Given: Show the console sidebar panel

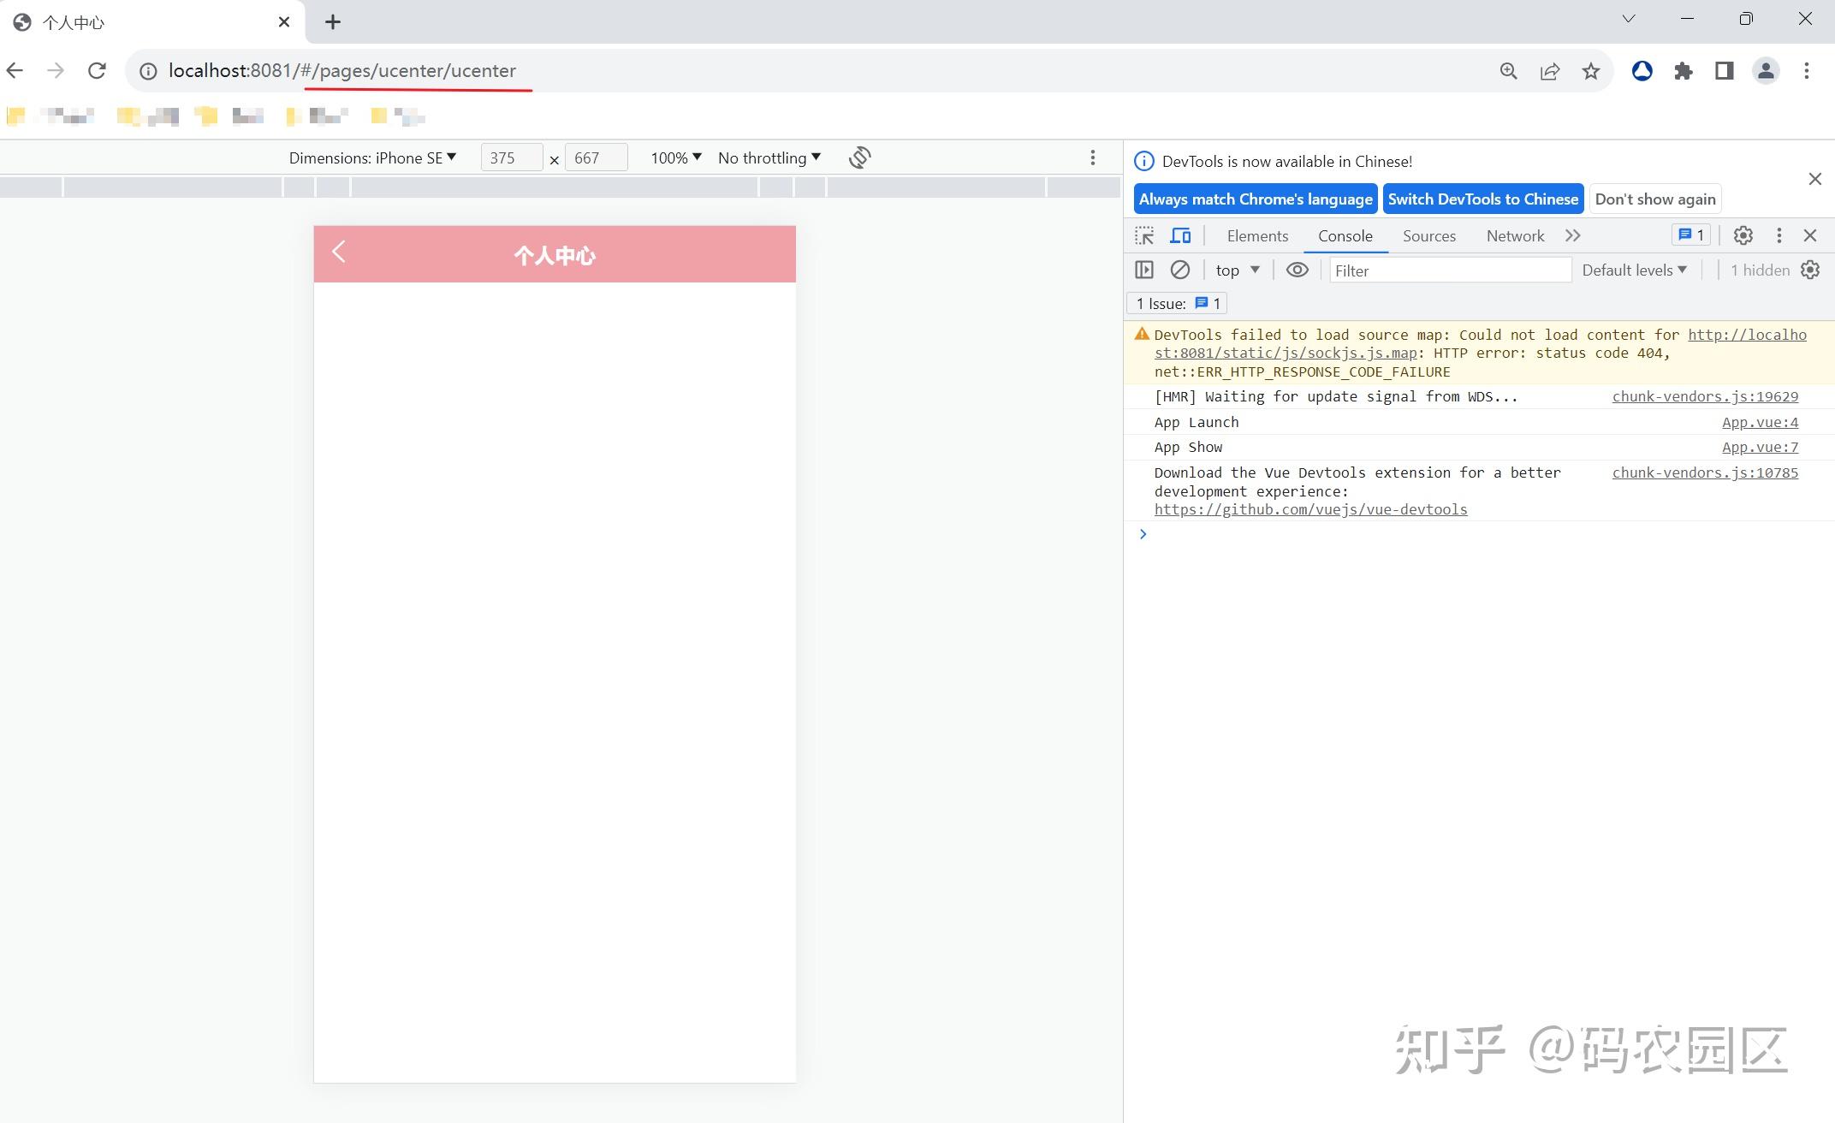Looking at the screenshot, I should (1144, 270).
